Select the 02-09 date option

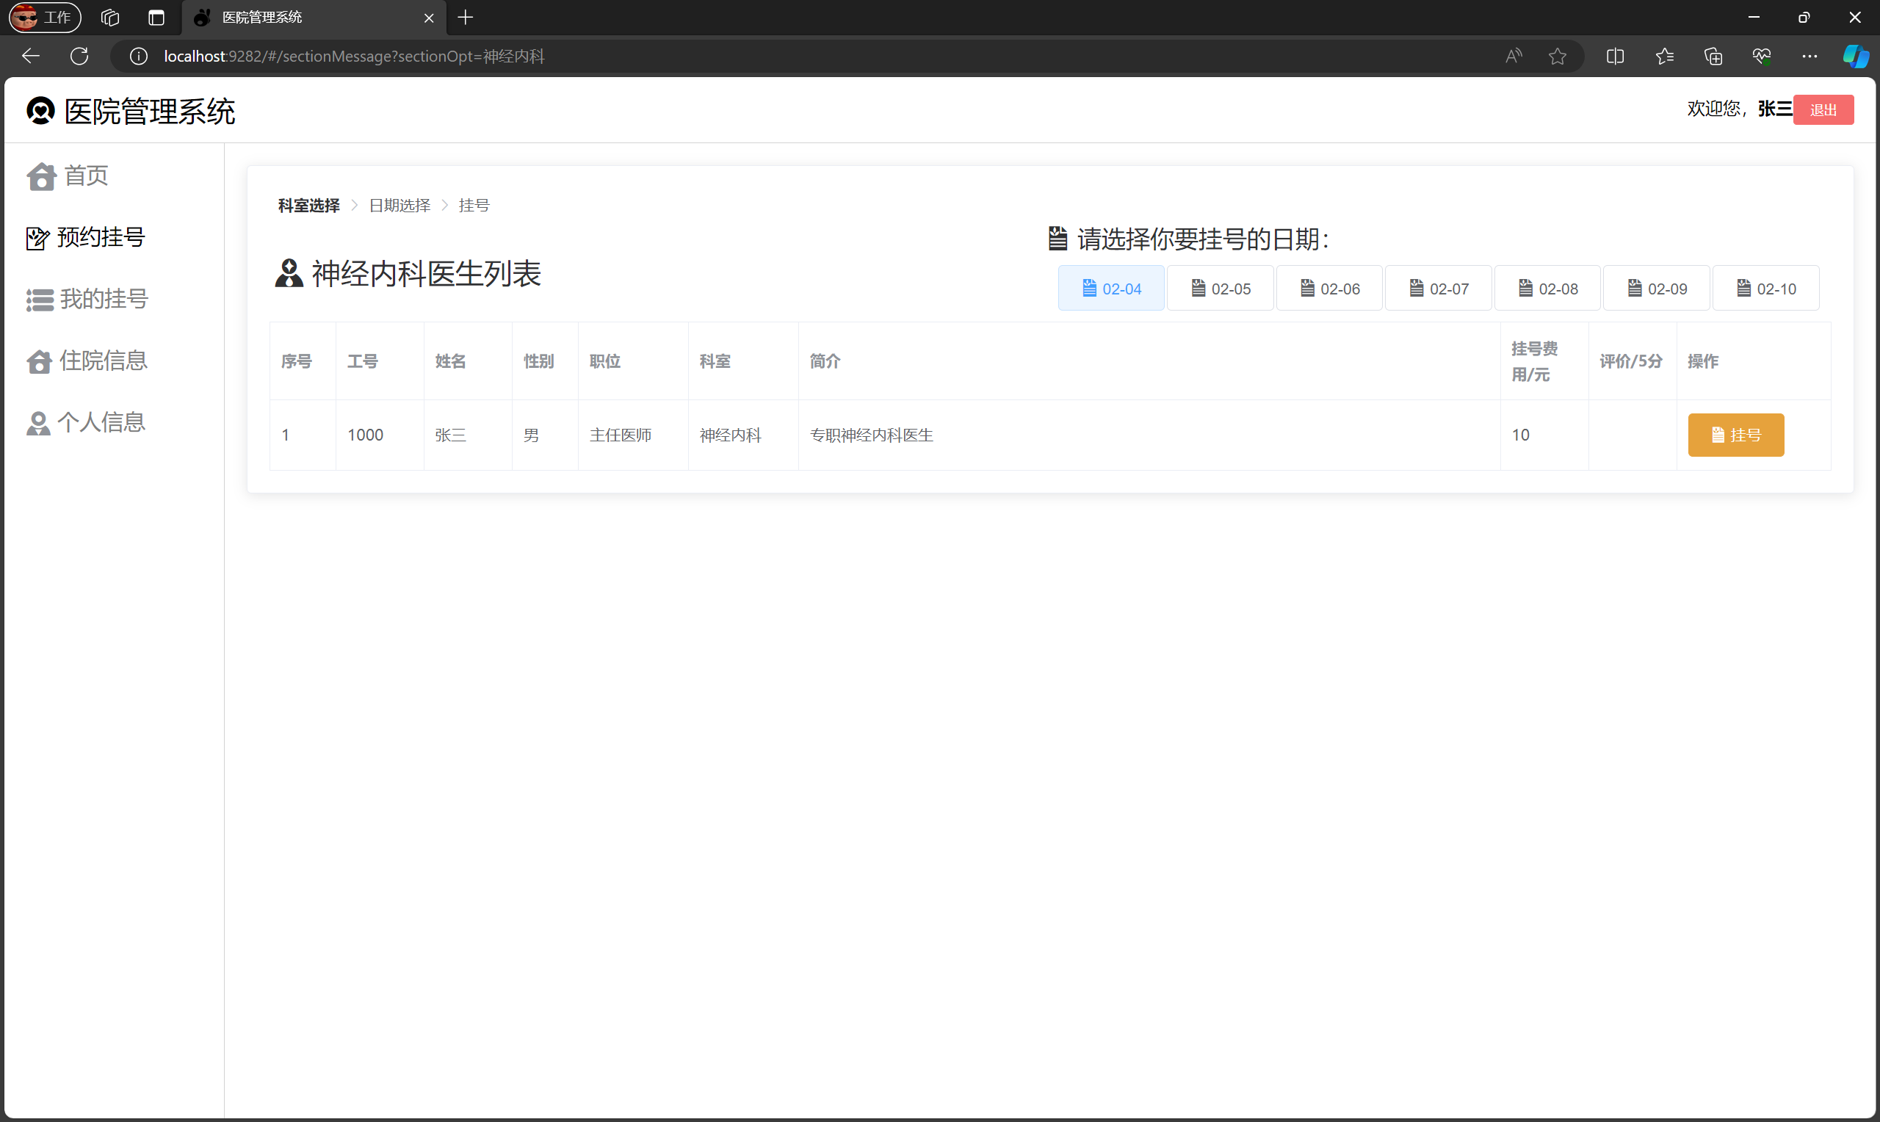1656,289
